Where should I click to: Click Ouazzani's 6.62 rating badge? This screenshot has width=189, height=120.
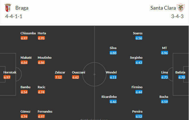pyautogui.click(x=76, y=77)
